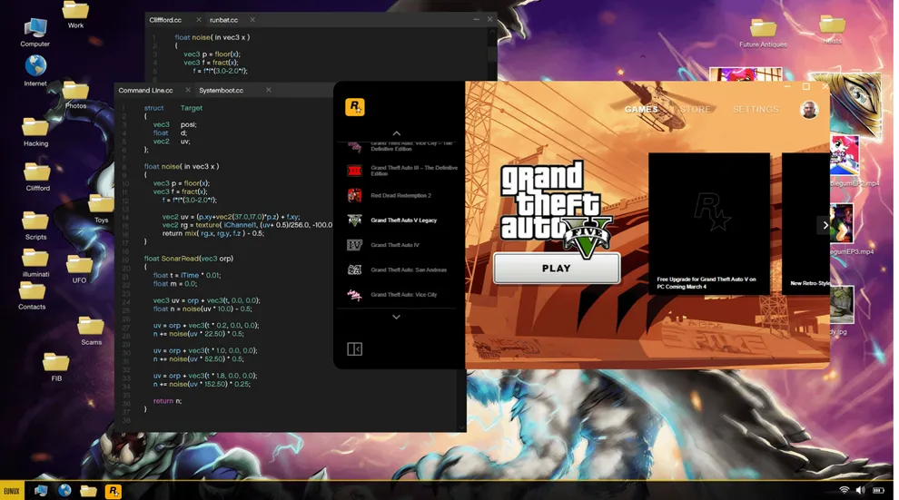This screenshot has width=899, height=500.
Task: Toggle the volume speaker in system tray
Action: click(860, 490)
